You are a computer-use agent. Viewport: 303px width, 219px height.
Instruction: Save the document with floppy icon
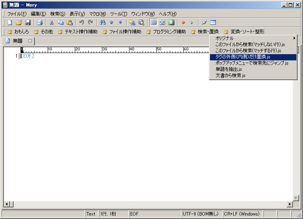(28, 23)
